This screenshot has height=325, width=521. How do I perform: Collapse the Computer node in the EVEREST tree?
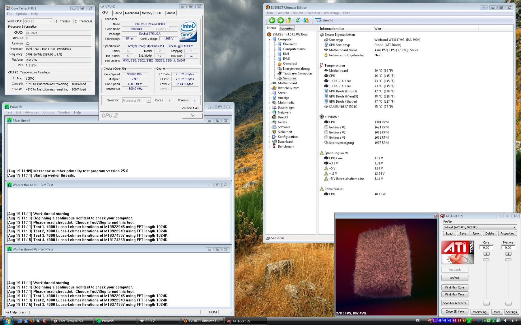pos(270,39)
